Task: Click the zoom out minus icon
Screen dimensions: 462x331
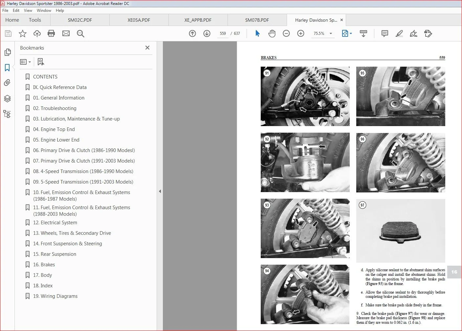Action: [x=286, y=33]
